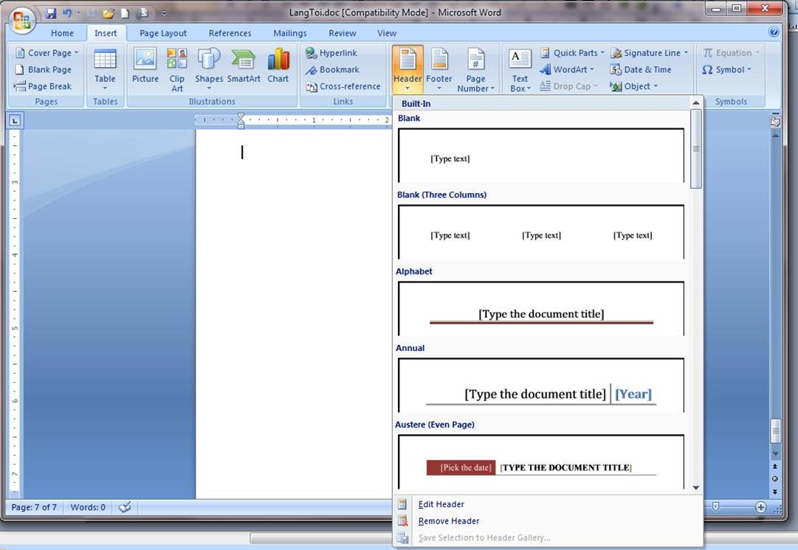Image resolution: width=798 pixels, height=550 pixels.
Task: Open the Symbol menu
Action: [x=726, y=69]
